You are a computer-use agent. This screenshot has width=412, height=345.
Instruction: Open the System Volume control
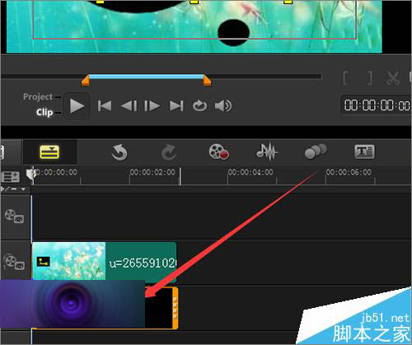coord(223,106)
